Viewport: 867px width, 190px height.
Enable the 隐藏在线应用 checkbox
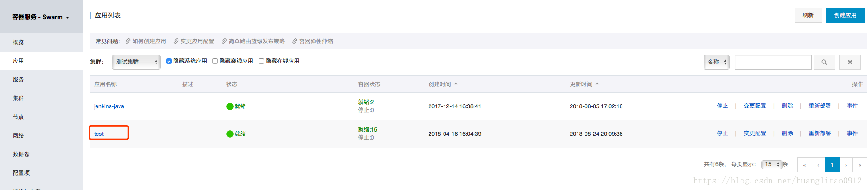pos(261,61)
